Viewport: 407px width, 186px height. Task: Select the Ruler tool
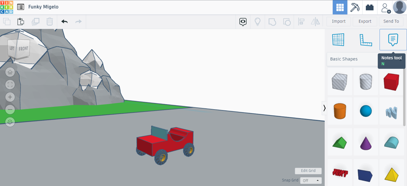pyautogui.click(x=365, y=40)
